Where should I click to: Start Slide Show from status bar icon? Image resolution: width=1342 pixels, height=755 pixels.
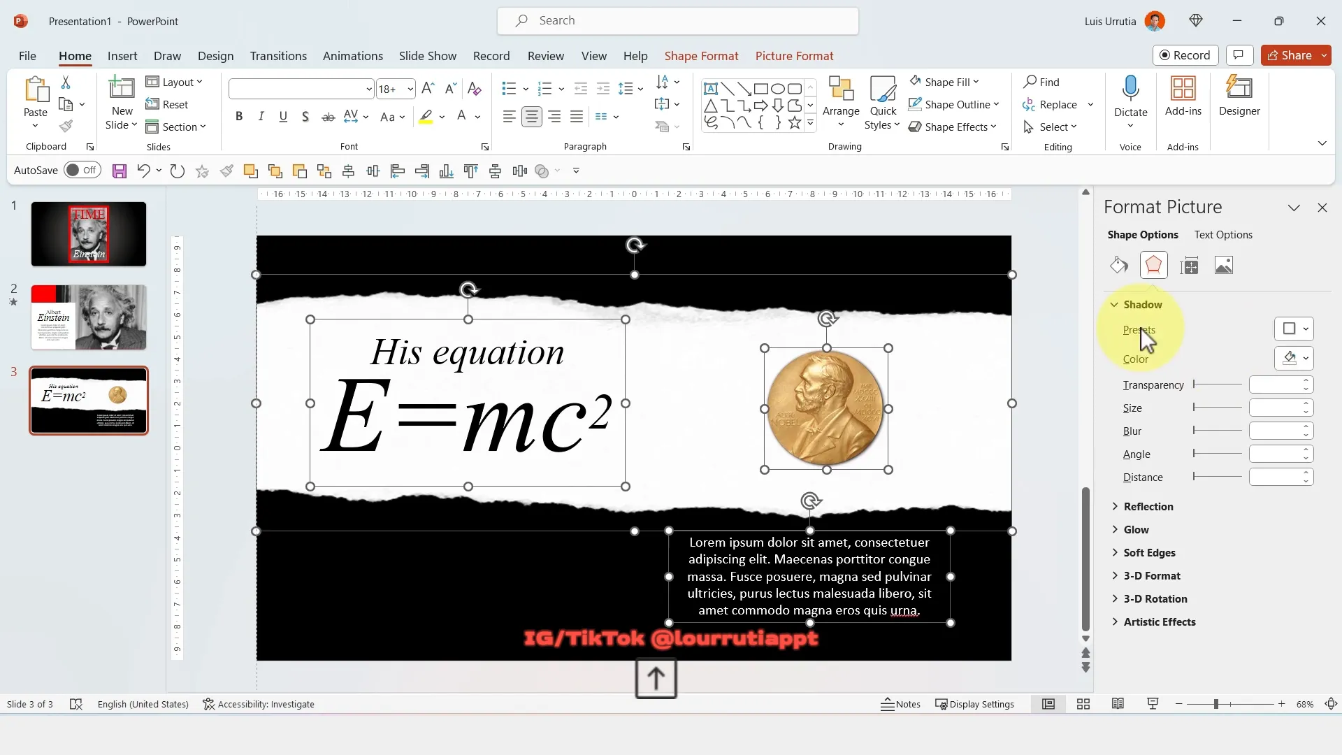point(1153,704)
